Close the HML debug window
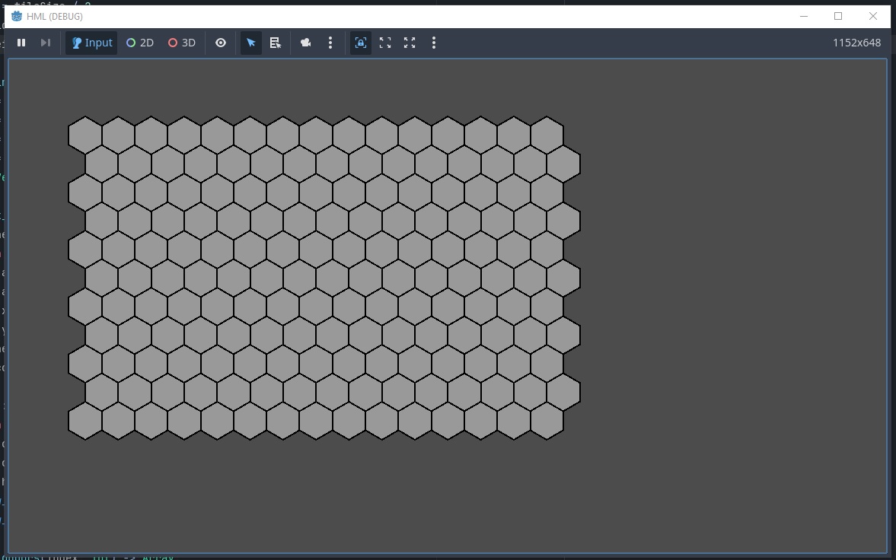This screenshot has width=896, height=560. 873,17
